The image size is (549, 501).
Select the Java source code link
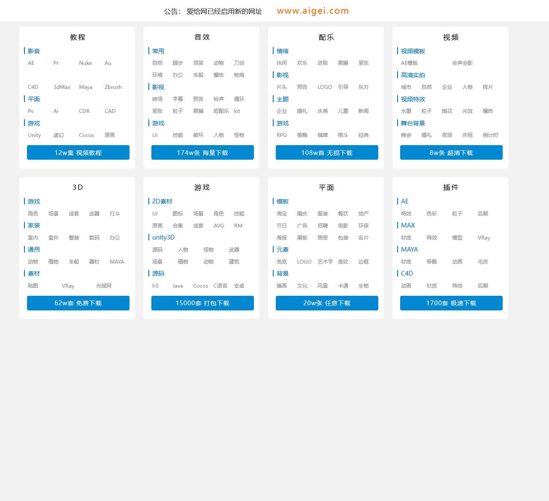point(178,285)
